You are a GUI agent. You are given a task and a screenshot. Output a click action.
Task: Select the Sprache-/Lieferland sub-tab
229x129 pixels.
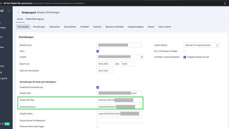(x=114, y=27)
